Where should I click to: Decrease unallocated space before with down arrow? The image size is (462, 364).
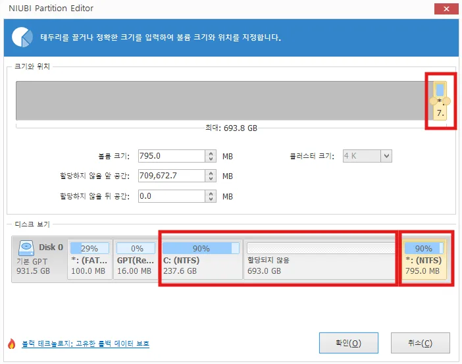[x=211, y=178]
